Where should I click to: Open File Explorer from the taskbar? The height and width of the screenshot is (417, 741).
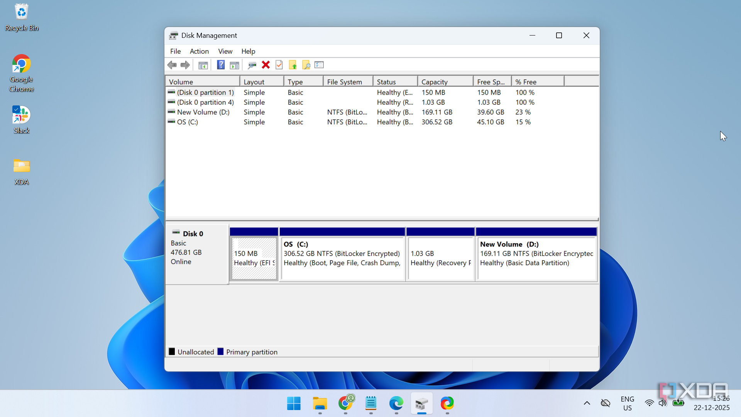pyautogui.click(x=320, y=403)
